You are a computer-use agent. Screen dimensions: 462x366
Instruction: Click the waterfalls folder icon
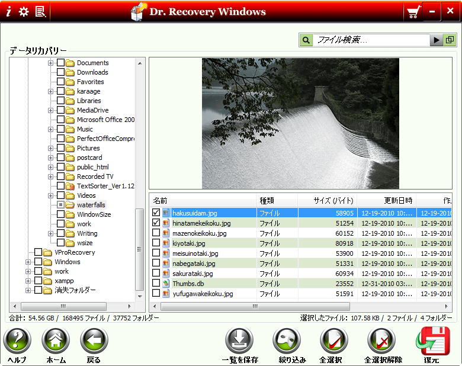(x=70, y=205)
